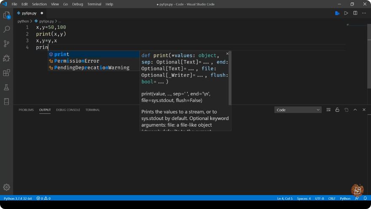Close the print documentation popup
The image size is (371, 209).
tap(227, 54)
